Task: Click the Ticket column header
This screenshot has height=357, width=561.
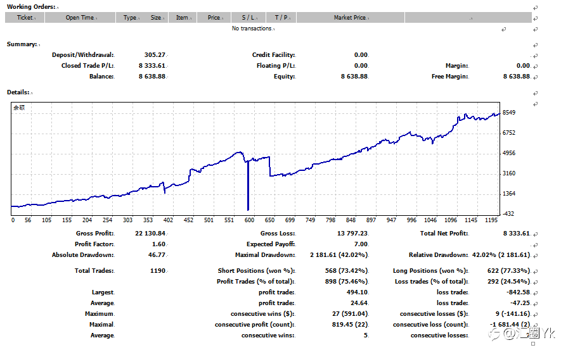Action: click(25, 18)
